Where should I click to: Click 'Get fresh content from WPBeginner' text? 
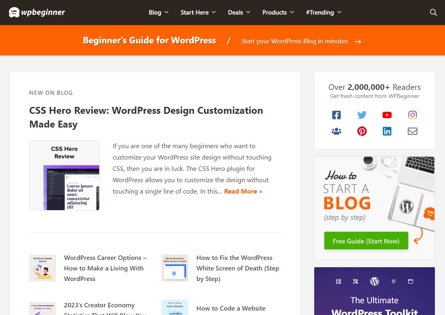[x=374, y=96]
